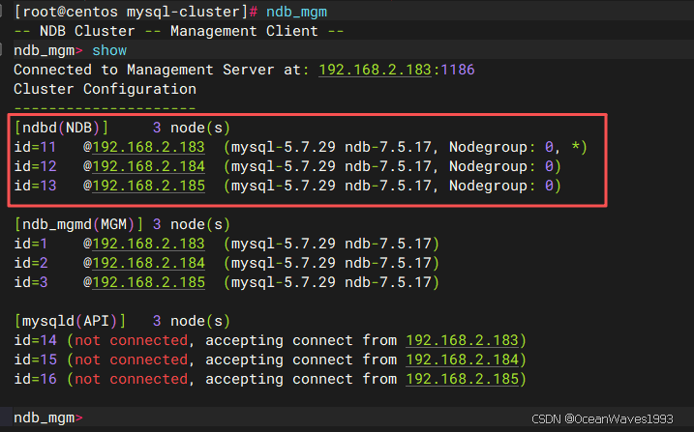Select the '[ndbd(NDB)]' section header
This screenshot has width=694, height=432.
(61, 129)
